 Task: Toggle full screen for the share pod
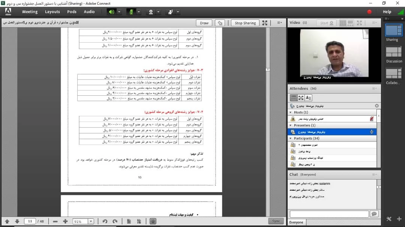tap(265, 23)
